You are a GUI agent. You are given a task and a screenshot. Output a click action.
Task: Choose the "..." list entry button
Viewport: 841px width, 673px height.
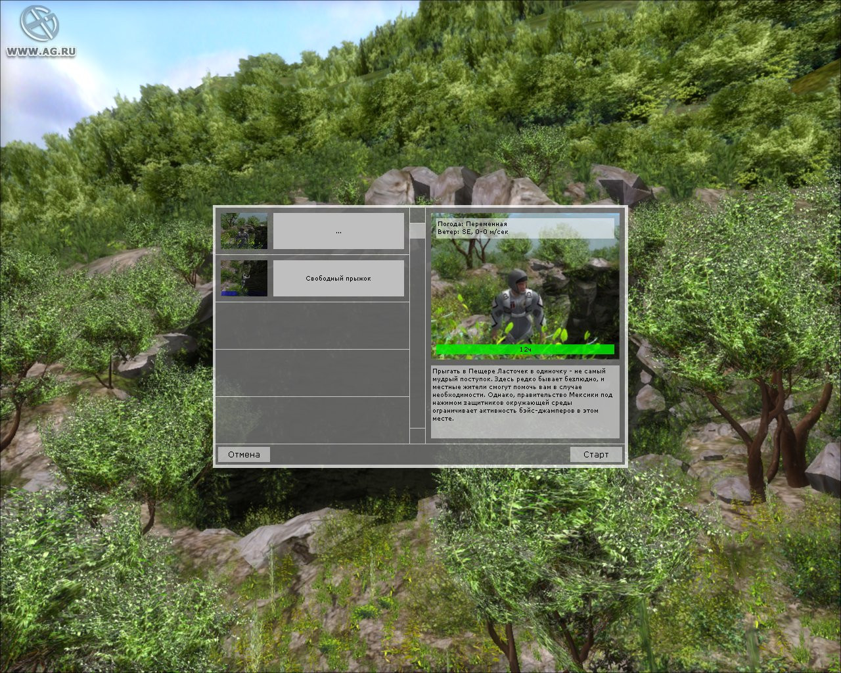pos(338,231)
